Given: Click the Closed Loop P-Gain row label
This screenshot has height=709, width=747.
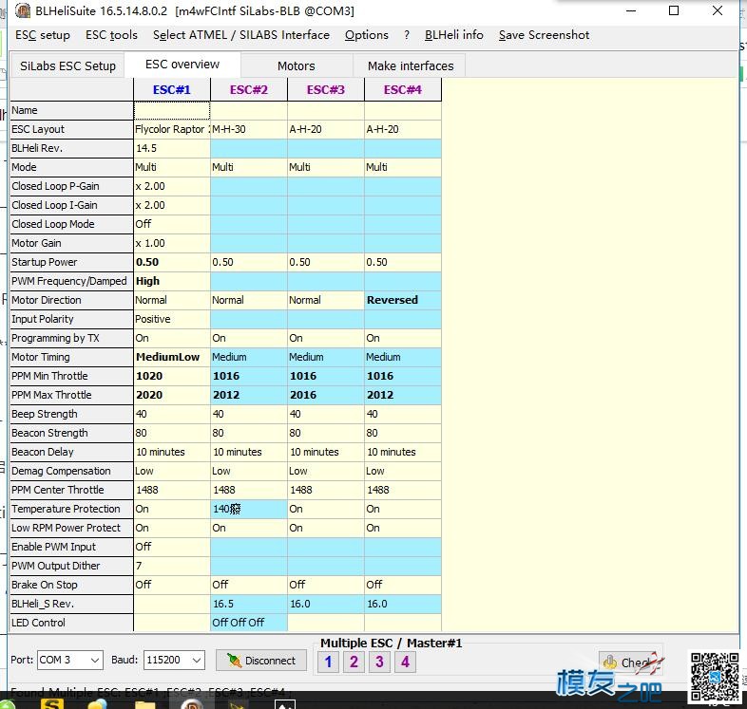Looking at the screenshot, I should tap(71, 187).
